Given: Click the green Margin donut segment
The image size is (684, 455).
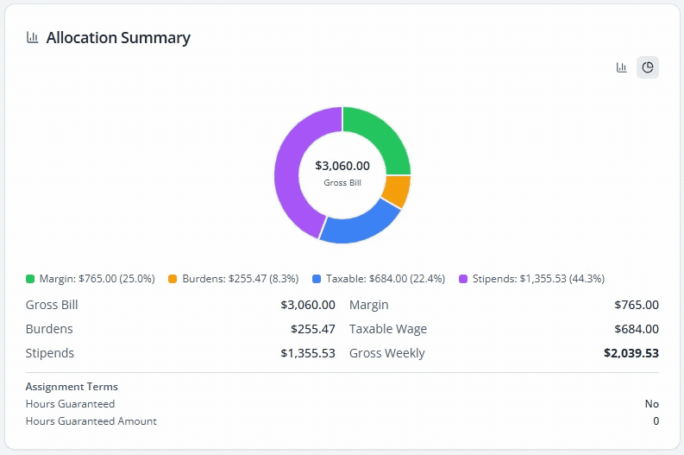Looking at the screenshot, I should (379, 139).
